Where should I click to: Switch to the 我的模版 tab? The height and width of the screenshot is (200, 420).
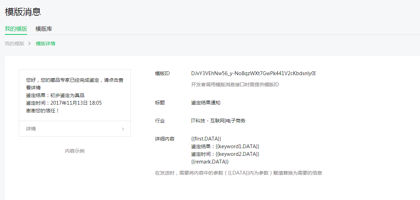click(16, 29)
